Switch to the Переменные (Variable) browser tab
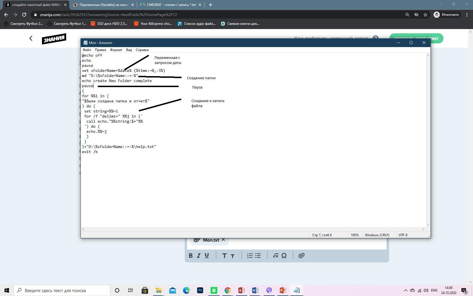The image size is (473, 296). 103,5
